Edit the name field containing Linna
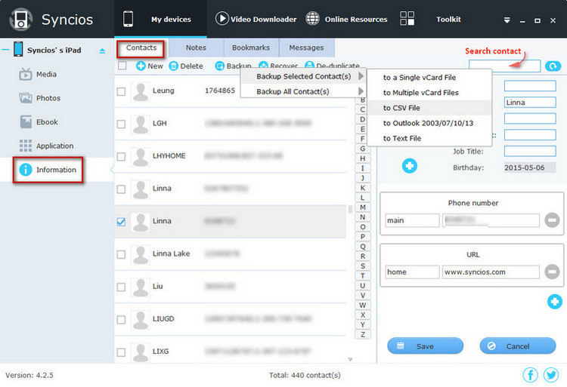The image size is (567, 387). click(530, 103)
